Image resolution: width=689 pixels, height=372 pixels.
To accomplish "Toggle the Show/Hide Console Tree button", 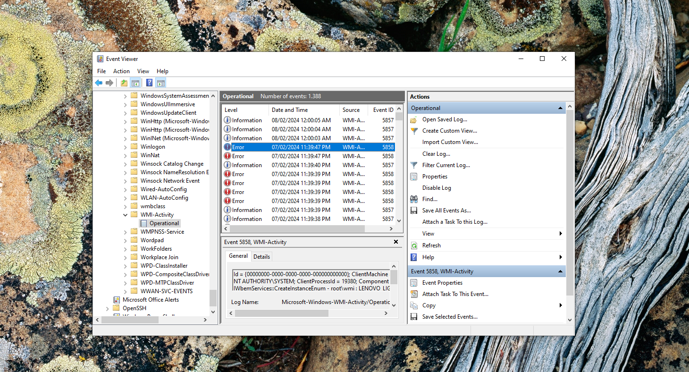I will point(135,83).
